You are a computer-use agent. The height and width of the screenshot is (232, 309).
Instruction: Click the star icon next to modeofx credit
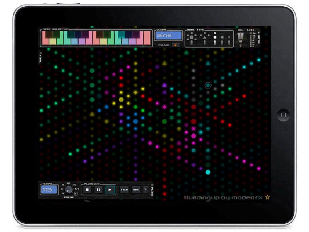268,199
